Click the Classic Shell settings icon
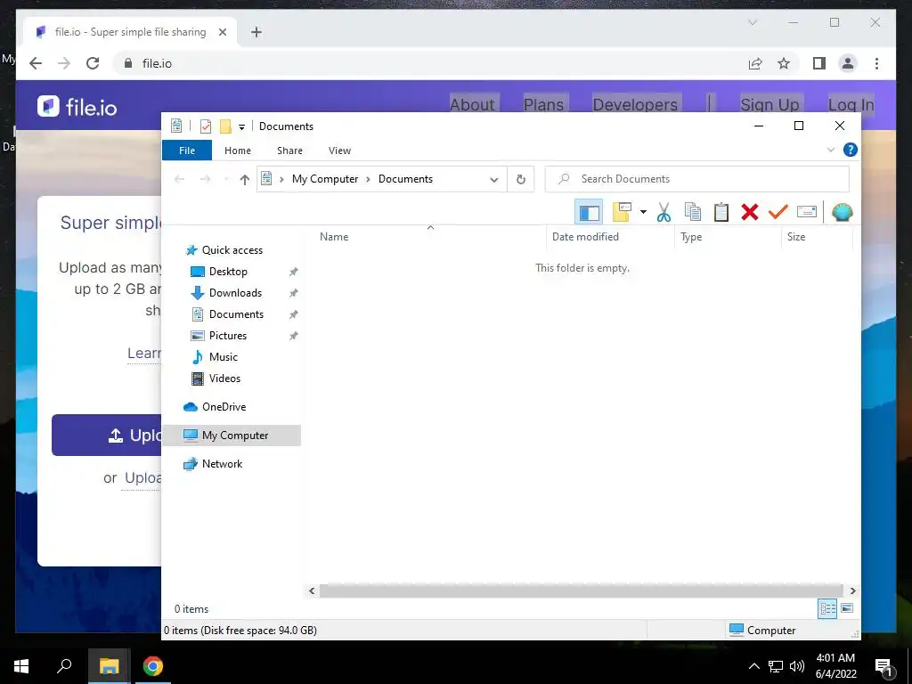 click(842, 212)
